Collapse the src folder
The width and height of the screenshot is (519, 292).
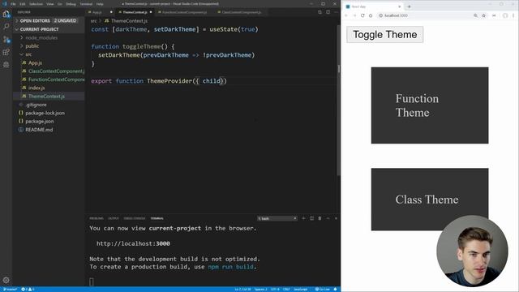point(49,54)
